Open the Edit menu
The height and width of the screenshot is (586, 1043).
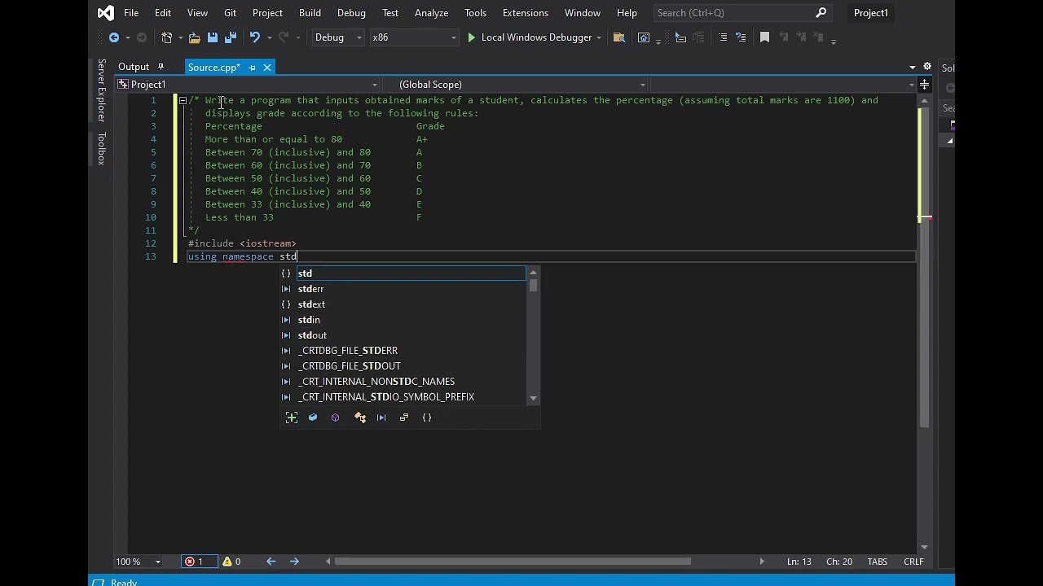(163, 13)
